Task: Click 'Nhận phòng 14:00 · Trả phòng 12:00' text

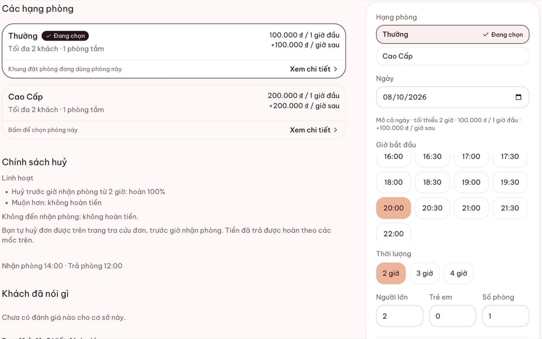Action: (x=62, y=266)
